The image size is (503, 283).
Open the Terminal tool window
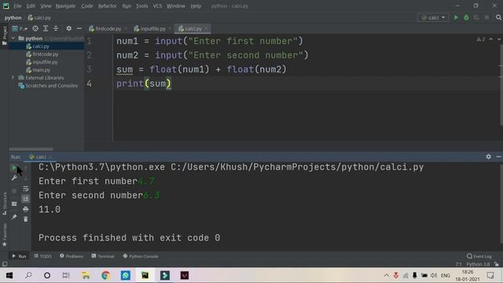[x=103, y=256]
